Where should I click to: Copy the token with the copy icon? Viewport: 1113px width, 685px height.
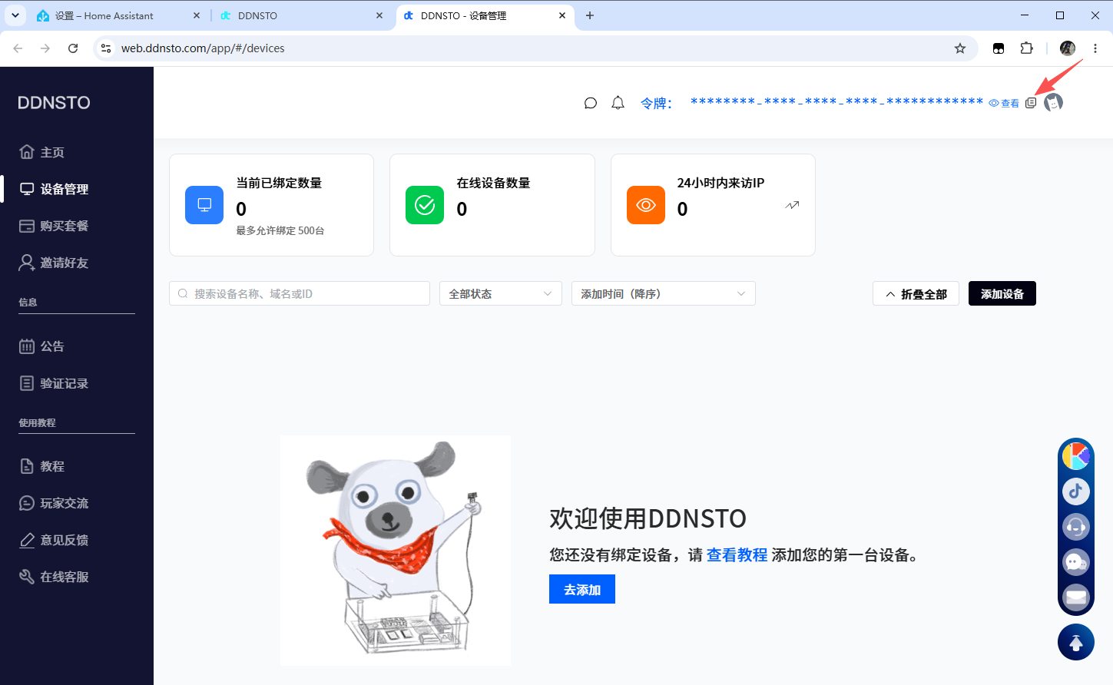[x=1031, y=103]
